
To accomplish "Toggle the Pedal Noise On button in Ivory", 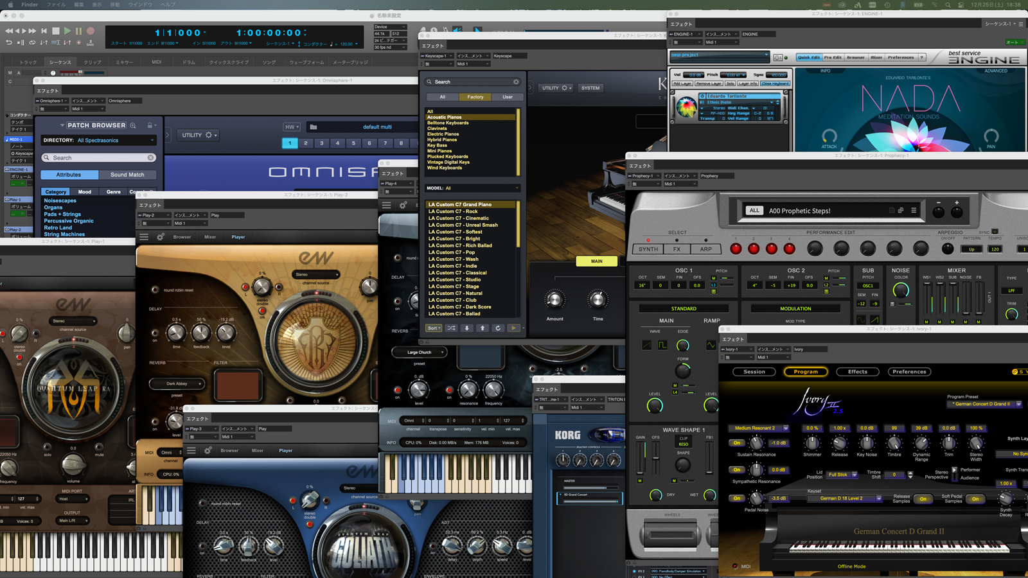I will 737,498.
